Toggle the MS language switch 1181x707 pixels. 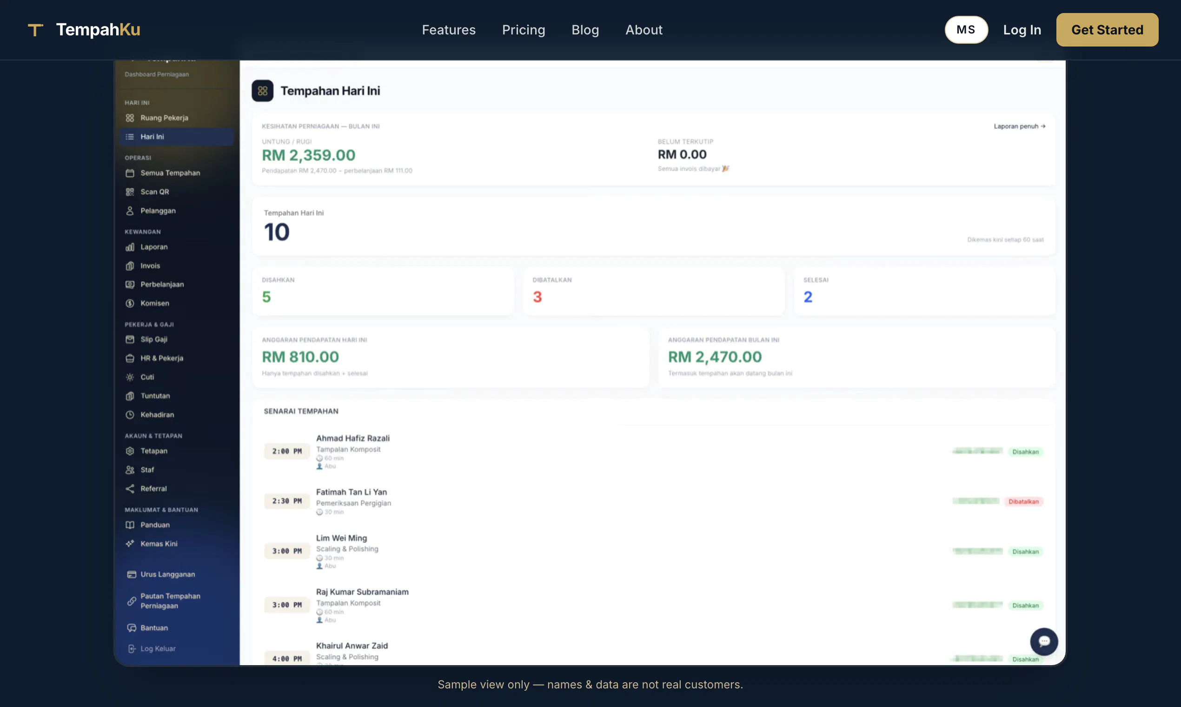[x=966, y=30]
